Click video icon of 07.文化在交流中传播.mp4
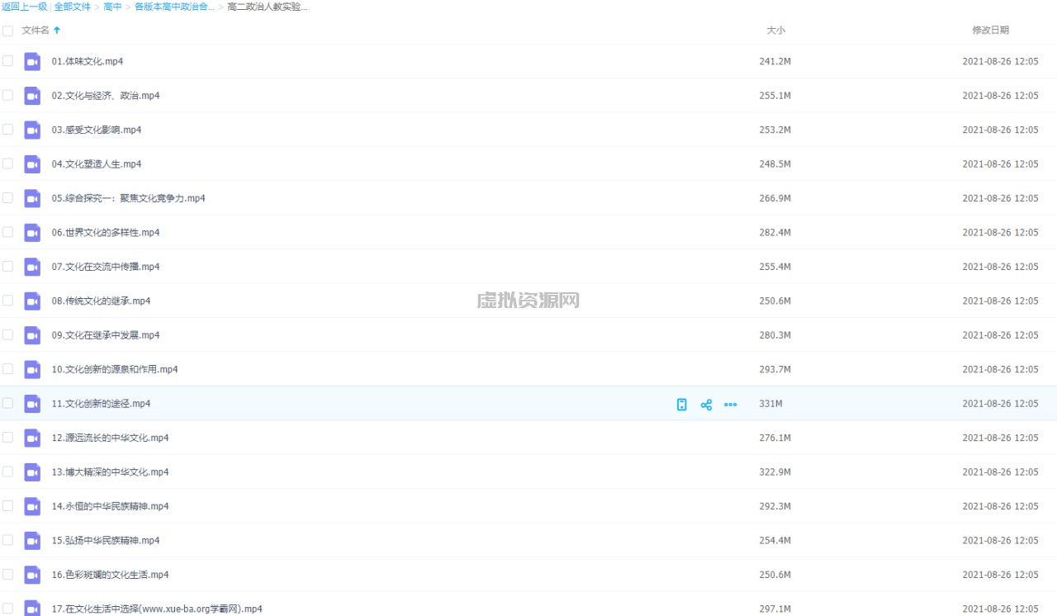 [32, 267]
